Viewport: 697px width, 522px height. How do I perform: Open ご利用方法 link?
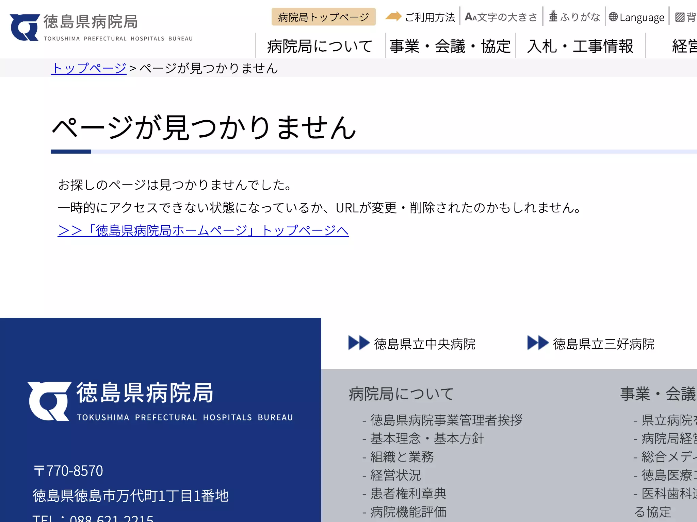[430, 17]
